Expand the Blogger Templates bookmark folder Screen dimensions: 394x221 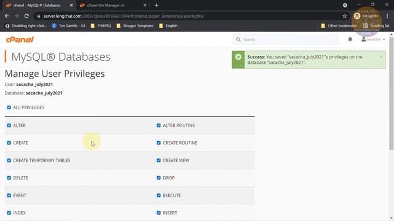pyautogui.click(x=135, y=26)
